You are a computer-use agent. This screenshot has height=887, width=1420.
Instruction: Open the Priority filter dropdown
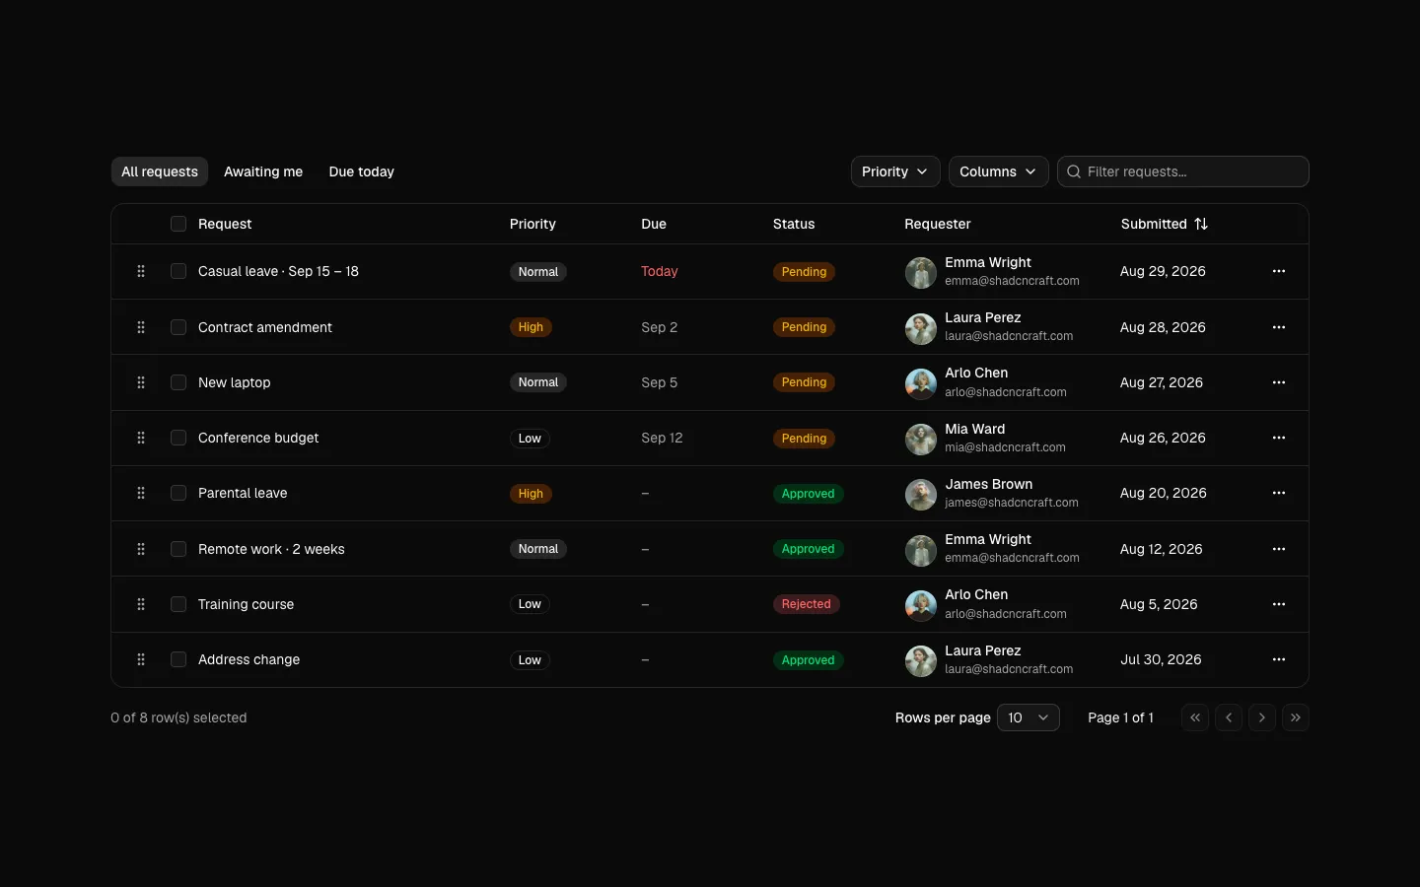point(895,171)
